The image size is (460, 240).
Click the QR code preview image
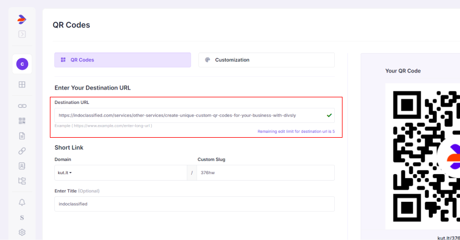tap(422, 156)
